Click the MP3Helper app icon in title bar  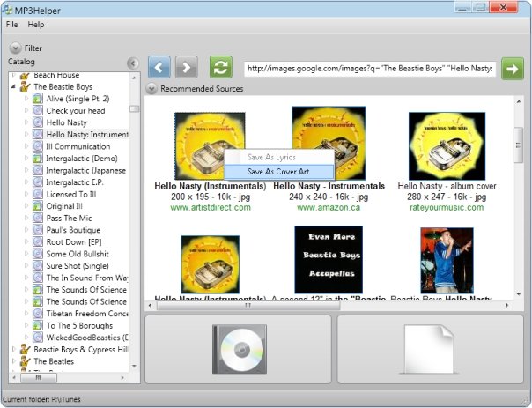7,10
